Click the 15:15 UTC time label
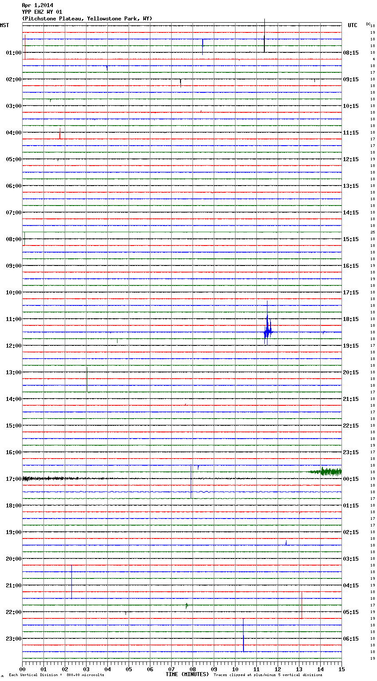 (351, 239)
